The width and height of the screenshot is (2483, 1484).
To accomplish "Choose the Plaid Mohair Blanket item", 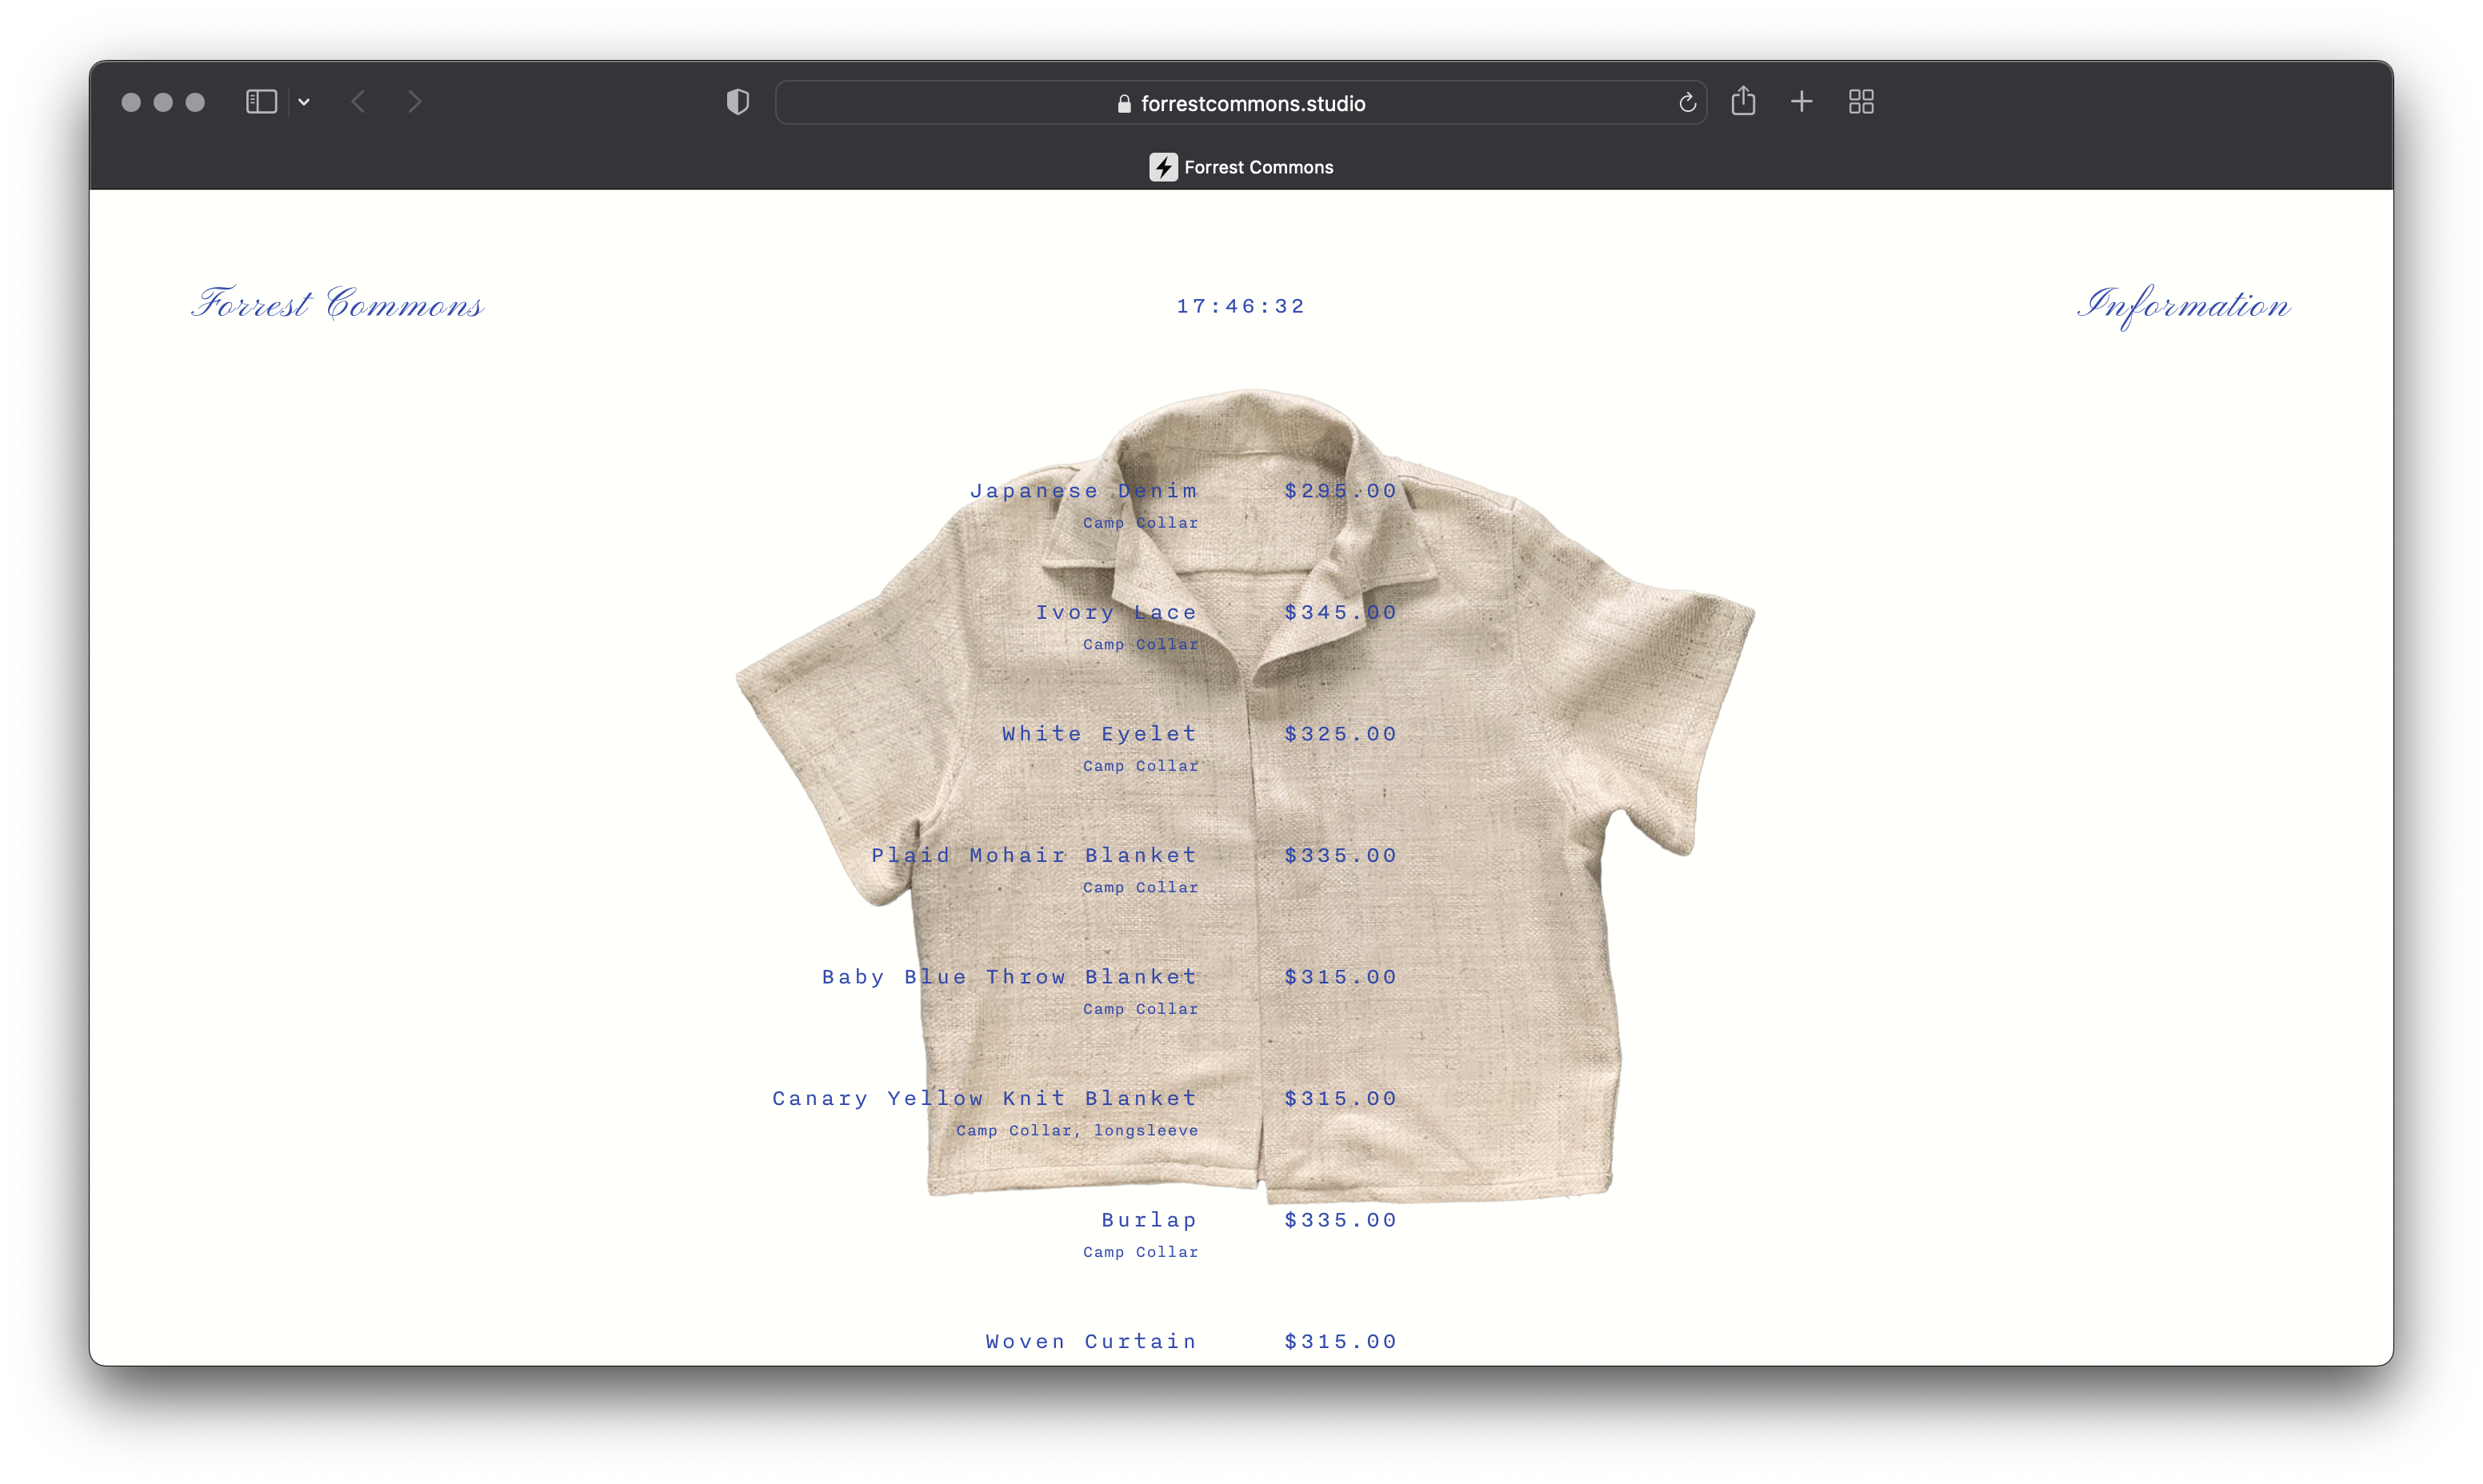I will 1034,856.
